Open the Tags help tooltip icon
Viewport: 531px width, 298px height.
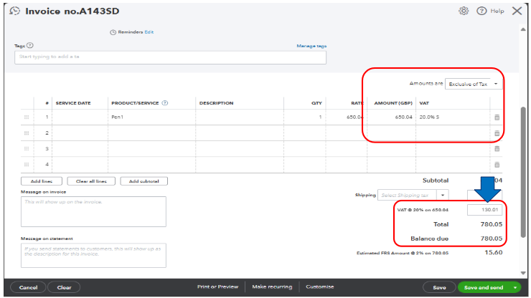(x=30, y=45)
